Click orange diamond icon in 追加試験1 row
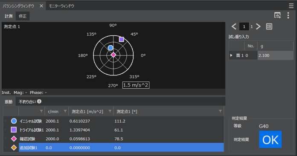This screenshot has width=297, height=156. pyautogui.click(x=14, y=147)
